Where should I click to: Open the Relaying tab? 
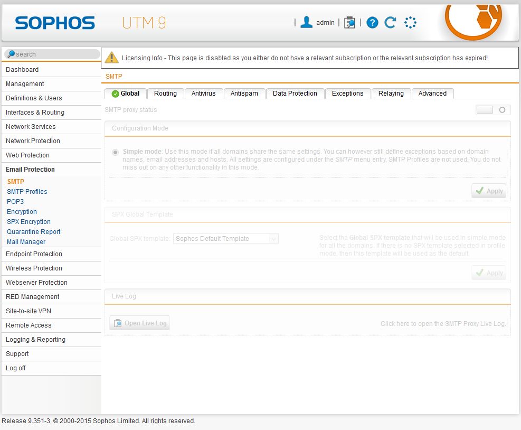click(391, 94)
